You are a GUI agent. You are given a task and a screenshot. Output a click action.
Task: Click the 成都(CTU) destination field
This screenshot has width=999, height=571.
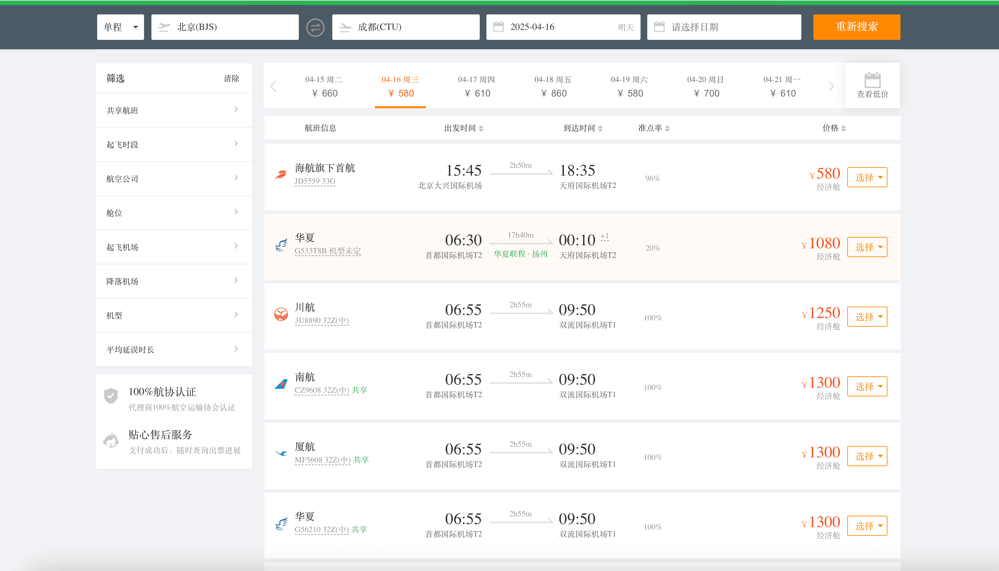(405, 27)
